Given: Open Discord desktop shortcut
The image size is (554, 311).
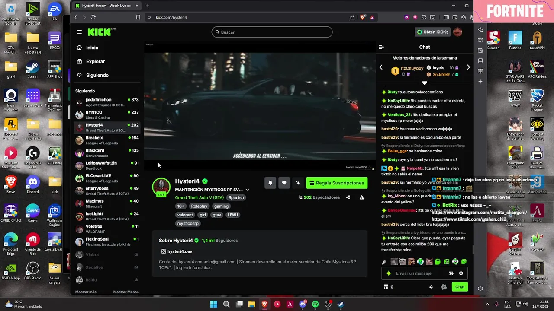Looking at the screenshot, I should click(33, 184).
